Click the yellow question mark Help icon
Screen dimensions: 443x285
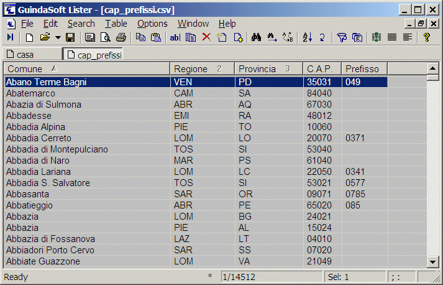pyautogui.click(x=426, y=38)
